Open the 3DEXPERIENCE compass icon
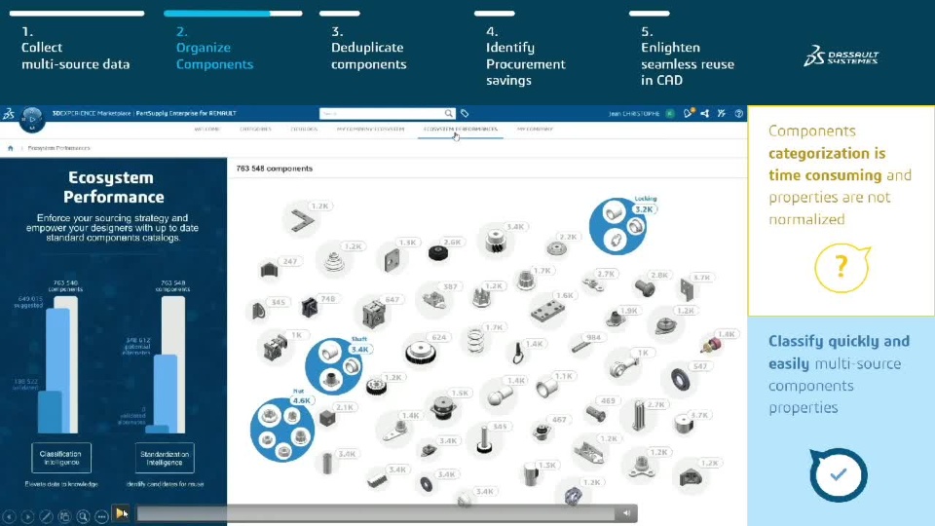This screenshot has height=526, width=935. tap(31, 119)
